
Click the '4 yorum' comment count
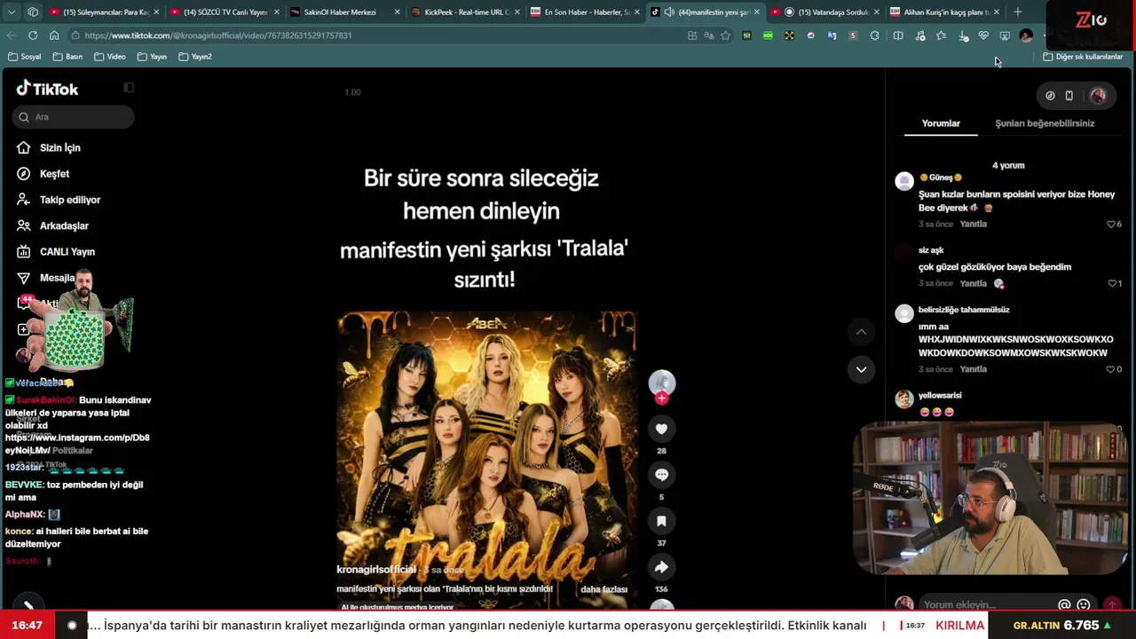[1008, 165]
